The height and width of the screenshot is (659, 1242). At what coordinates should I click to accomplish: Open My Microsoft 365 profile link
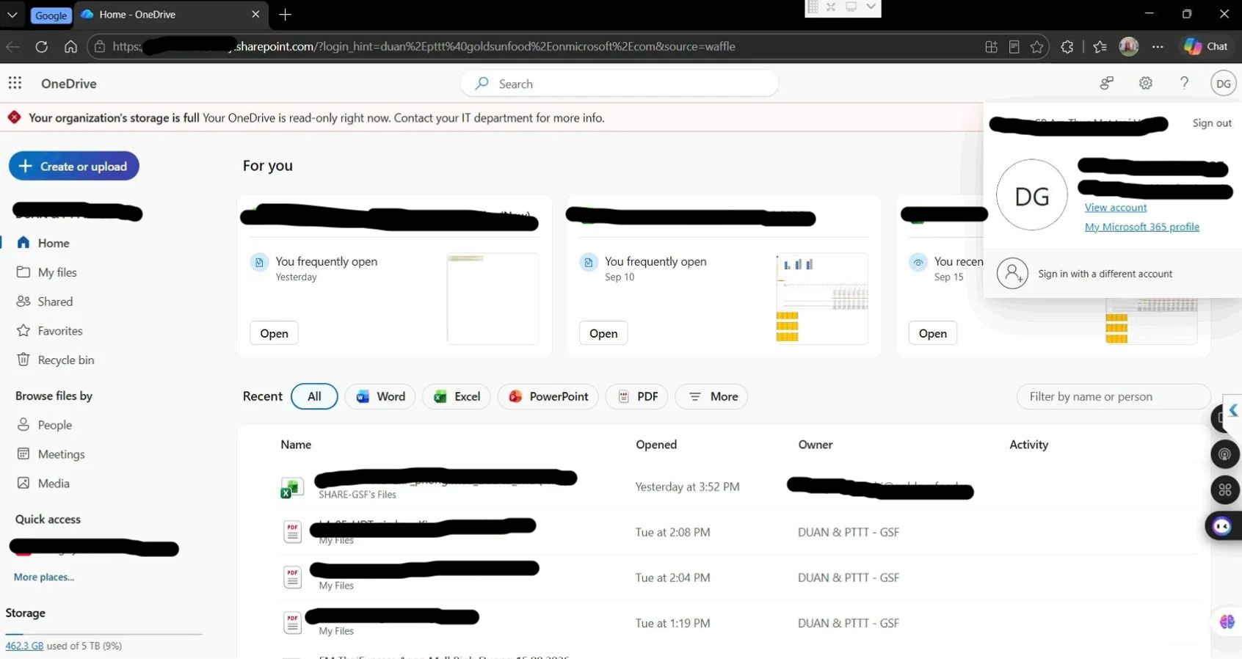click(x=1141, y=227)
